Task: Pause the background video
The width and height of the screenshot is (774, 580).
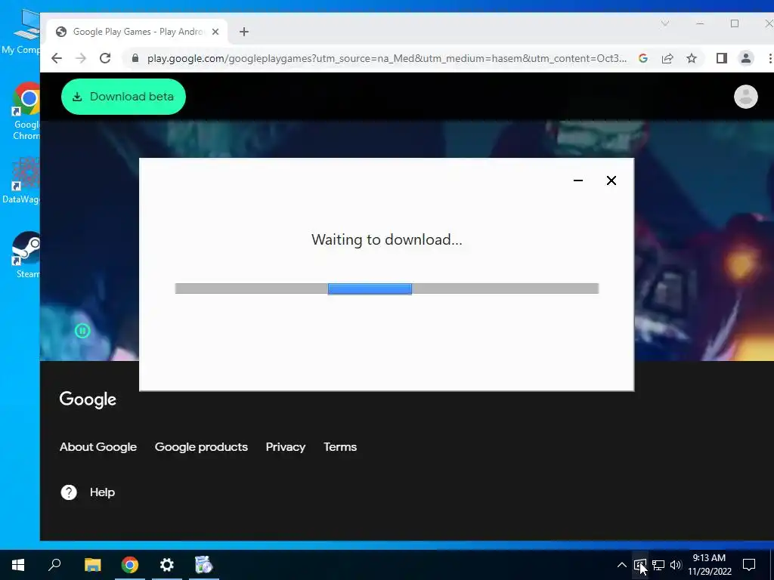Action: (x=82, y=331)
